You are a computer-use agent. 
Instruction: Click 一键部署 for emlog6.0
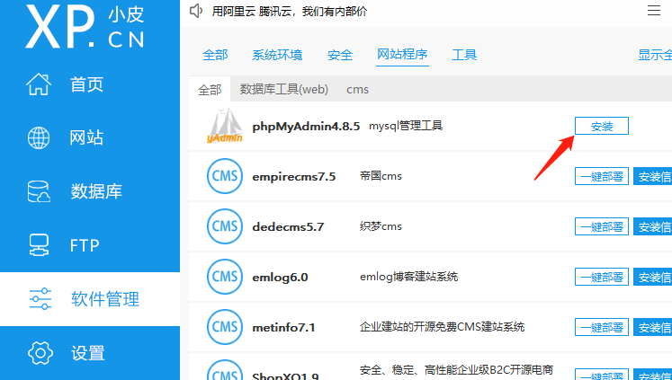pos(601,277)
